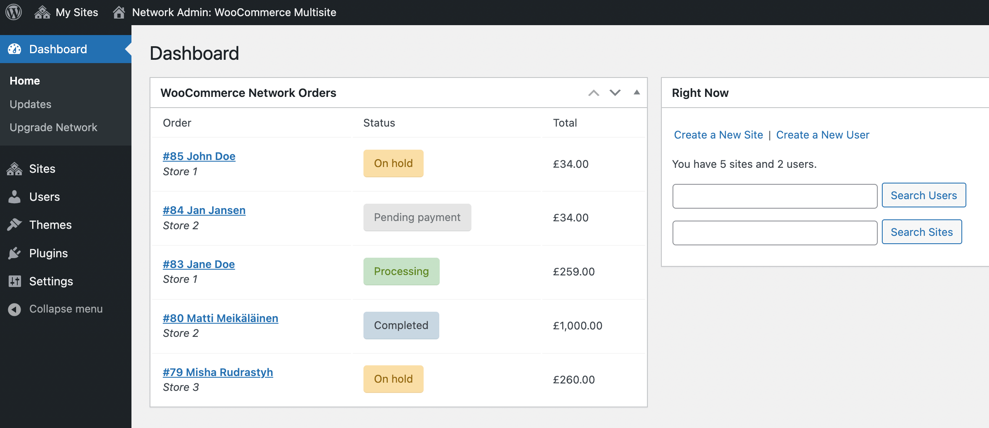Click the sites search input field

coord(774,233)
